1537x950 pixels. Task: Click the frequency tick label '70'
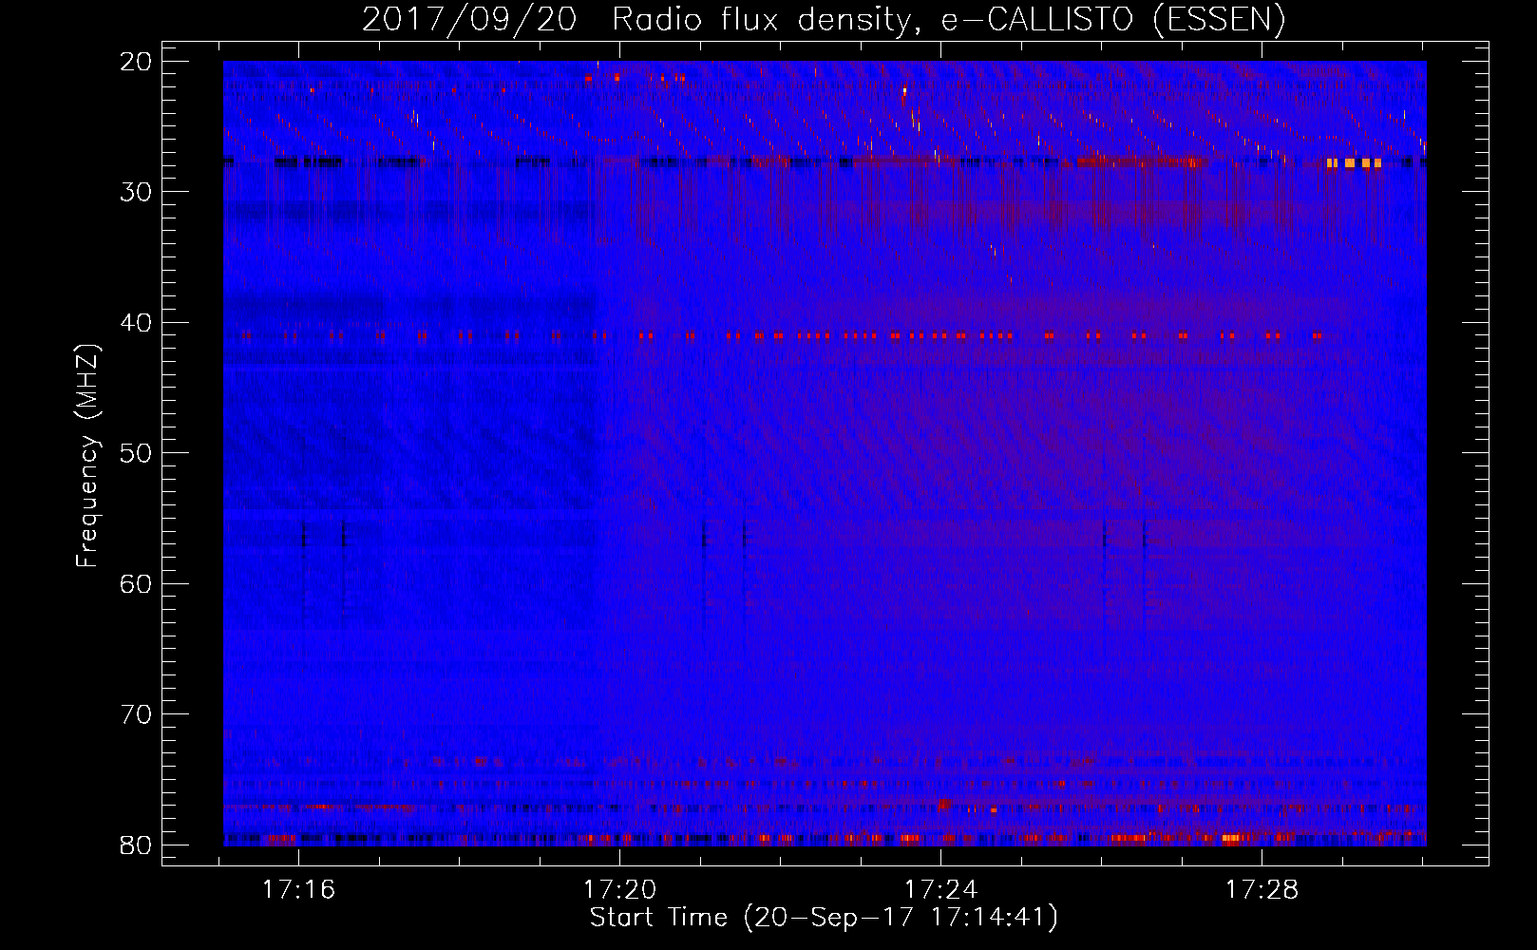coord(137,714)
